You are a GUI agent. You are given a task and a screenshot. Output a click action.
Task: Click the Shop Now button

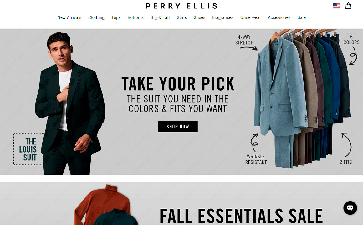177,127
